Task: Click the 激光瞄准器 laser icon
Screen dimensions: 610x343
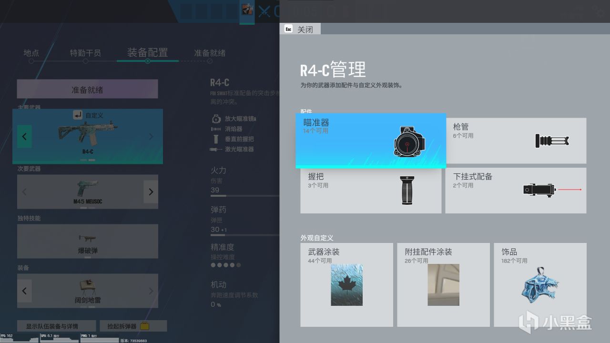Action: pos(216,150)
